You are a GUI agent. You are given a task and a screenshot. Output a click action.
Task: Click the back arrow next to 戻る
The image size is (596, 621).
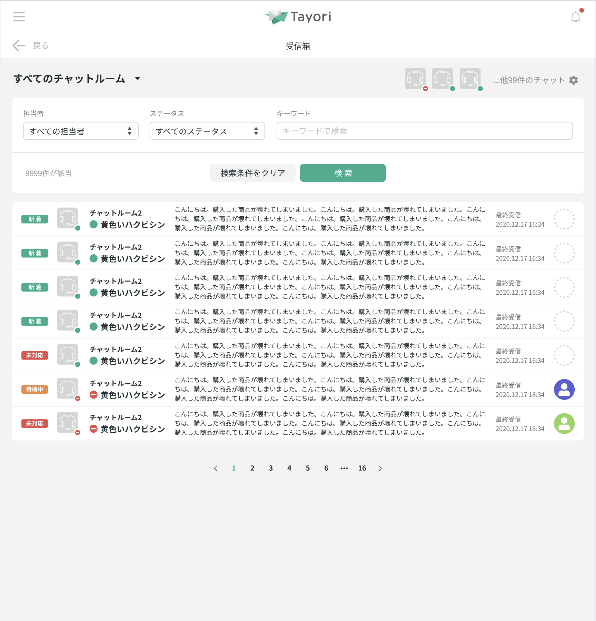[19, 45]
